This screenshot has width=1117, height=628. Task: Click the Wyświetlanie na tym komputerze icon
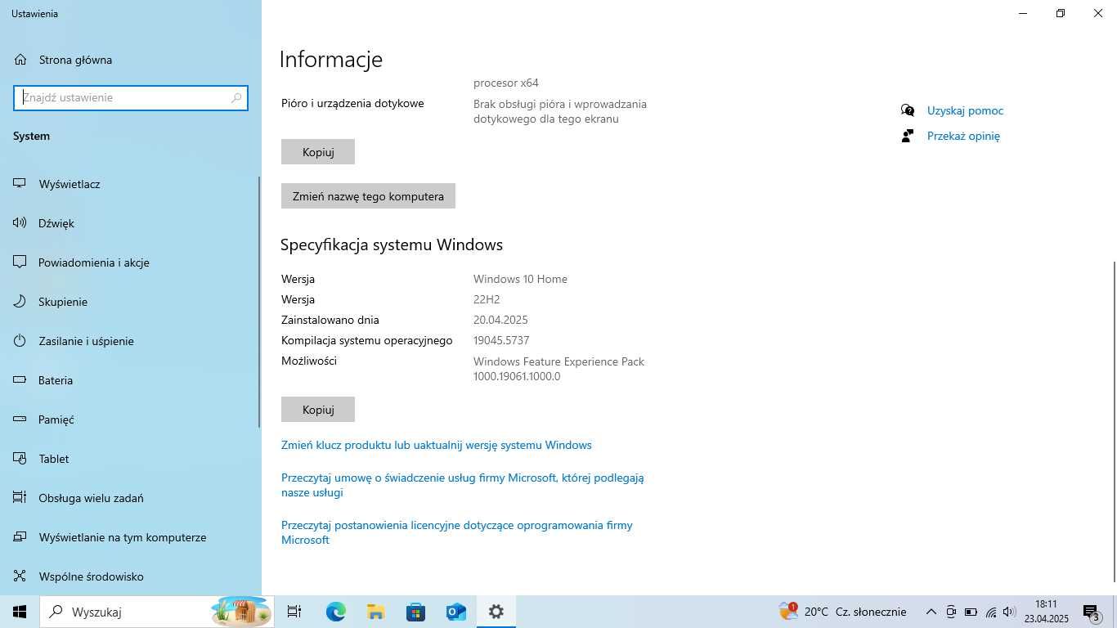pyautogui.click(x=20, y=537)
